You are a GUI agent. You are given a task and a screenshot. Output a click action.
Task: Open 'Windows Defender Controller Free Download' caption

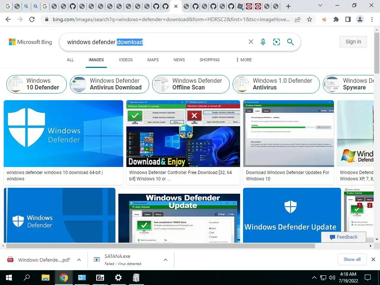click(180, 176)
